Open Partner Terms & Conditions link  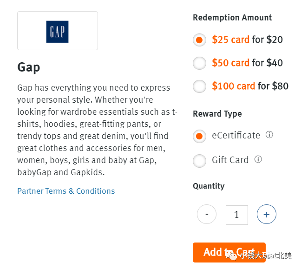(66, 191)
